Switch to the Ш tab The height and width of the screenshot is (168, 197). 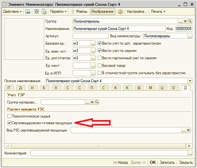click(139, 88)
